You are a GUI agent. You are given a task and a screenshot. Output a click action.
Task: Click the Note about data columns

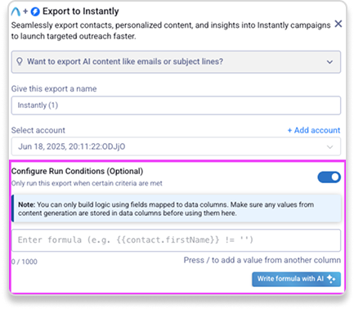(176, 208)
